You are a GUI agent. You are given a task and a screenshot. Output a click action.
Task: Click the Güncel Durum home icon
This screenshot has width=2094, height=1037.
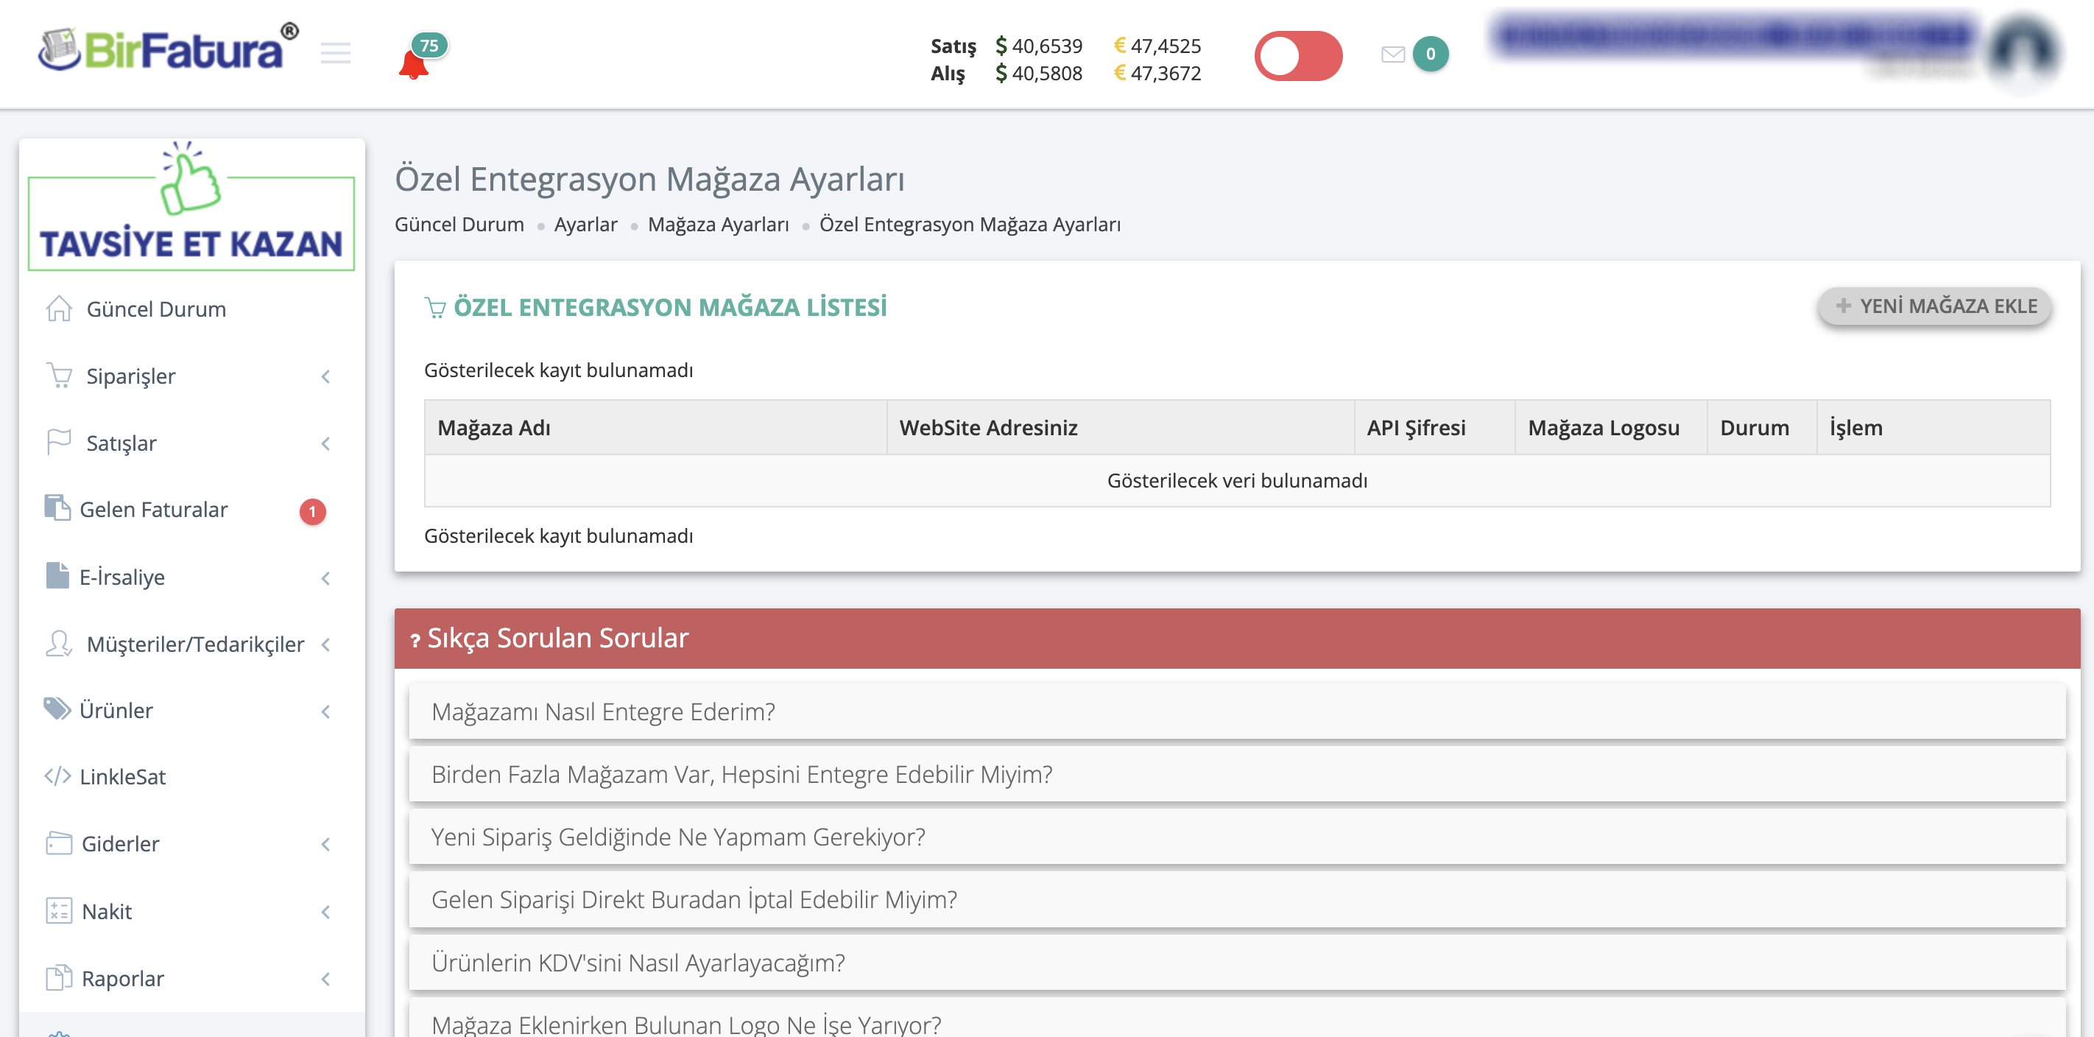coord(58,309)
